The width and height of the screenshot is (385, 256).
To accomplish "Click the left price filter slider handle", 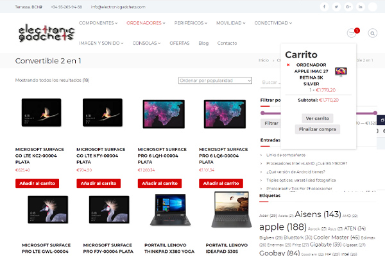I will 262,113.
